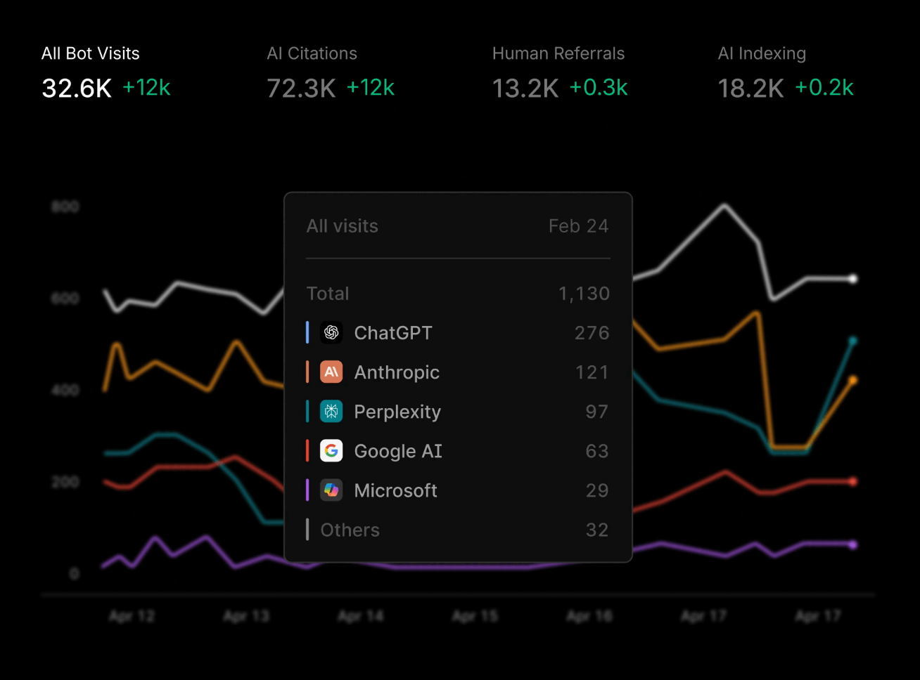Click the red color bar beside Google AI
This screenshot has height=680, width=920.
pyautogui.click(x=307, y=450)
